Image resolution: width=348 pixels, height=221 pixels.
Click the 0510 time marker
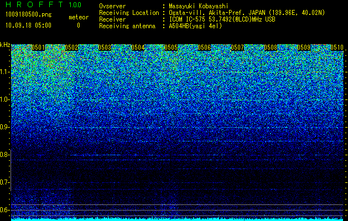point(337,48)
